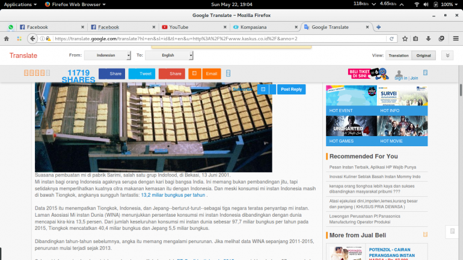Click the Translate logo link

click(23, 55)
